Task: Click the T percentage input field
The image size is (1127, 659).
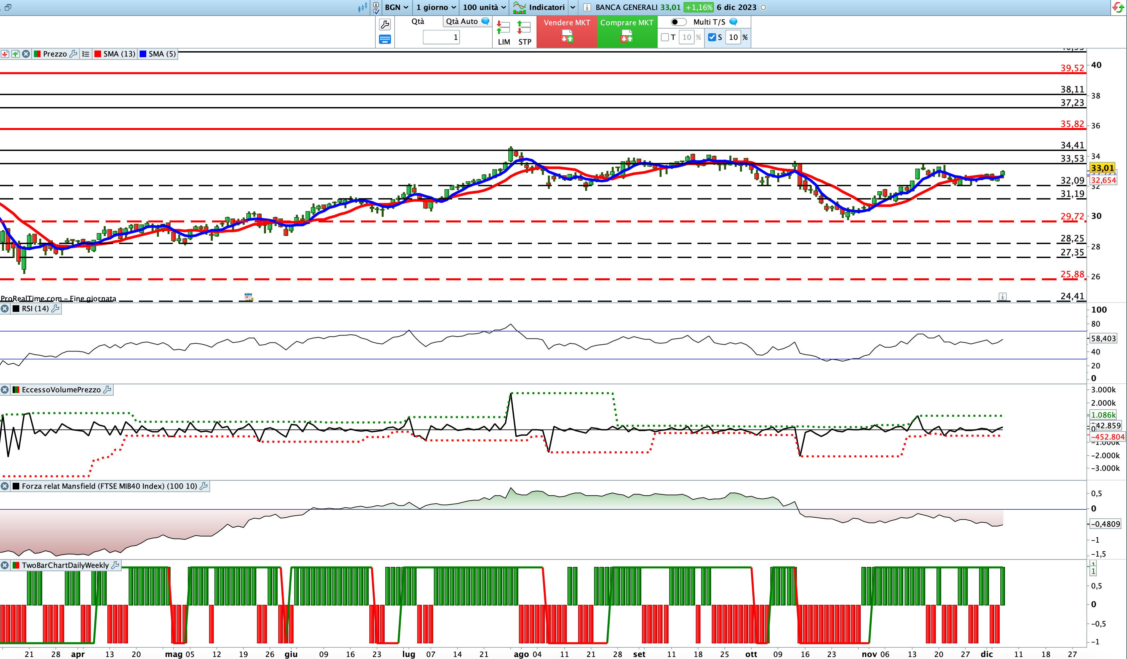Action: (x=687, y=37)
